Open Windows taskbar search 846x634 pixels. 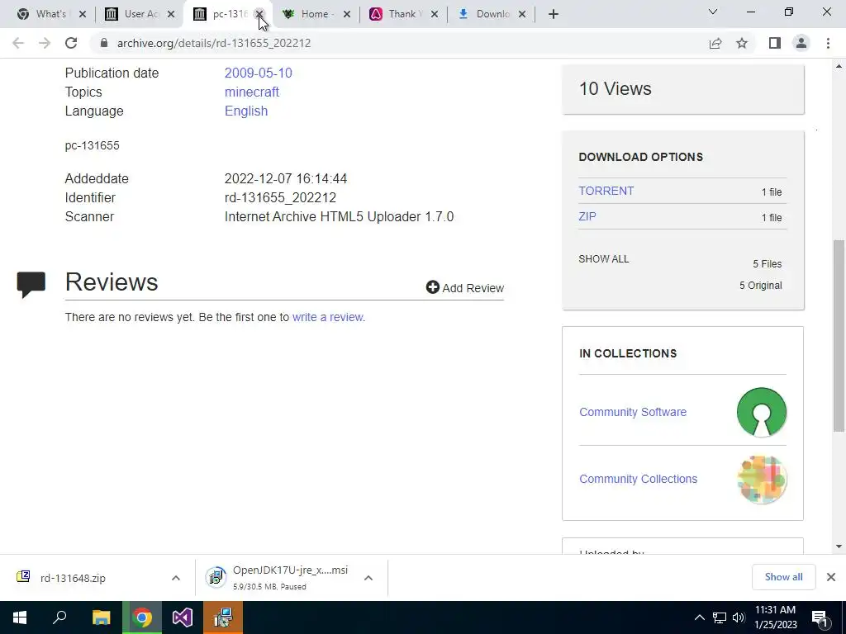tap(59, 617)
